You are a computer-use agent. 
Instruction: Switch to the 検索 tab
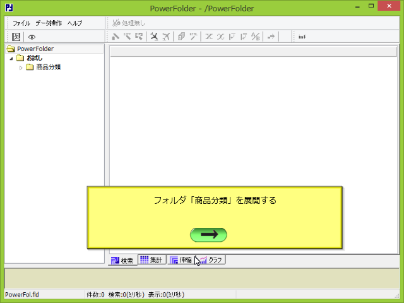(122, 260)
